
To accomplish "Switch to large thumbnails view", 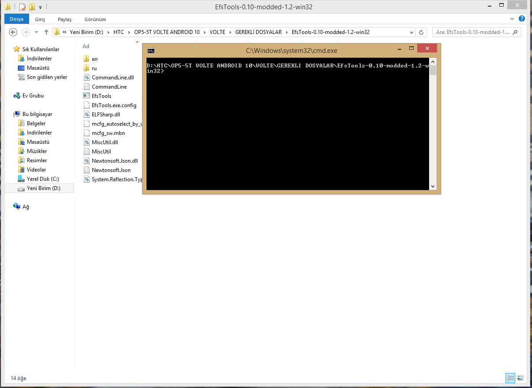I will (x=520, y=378).
